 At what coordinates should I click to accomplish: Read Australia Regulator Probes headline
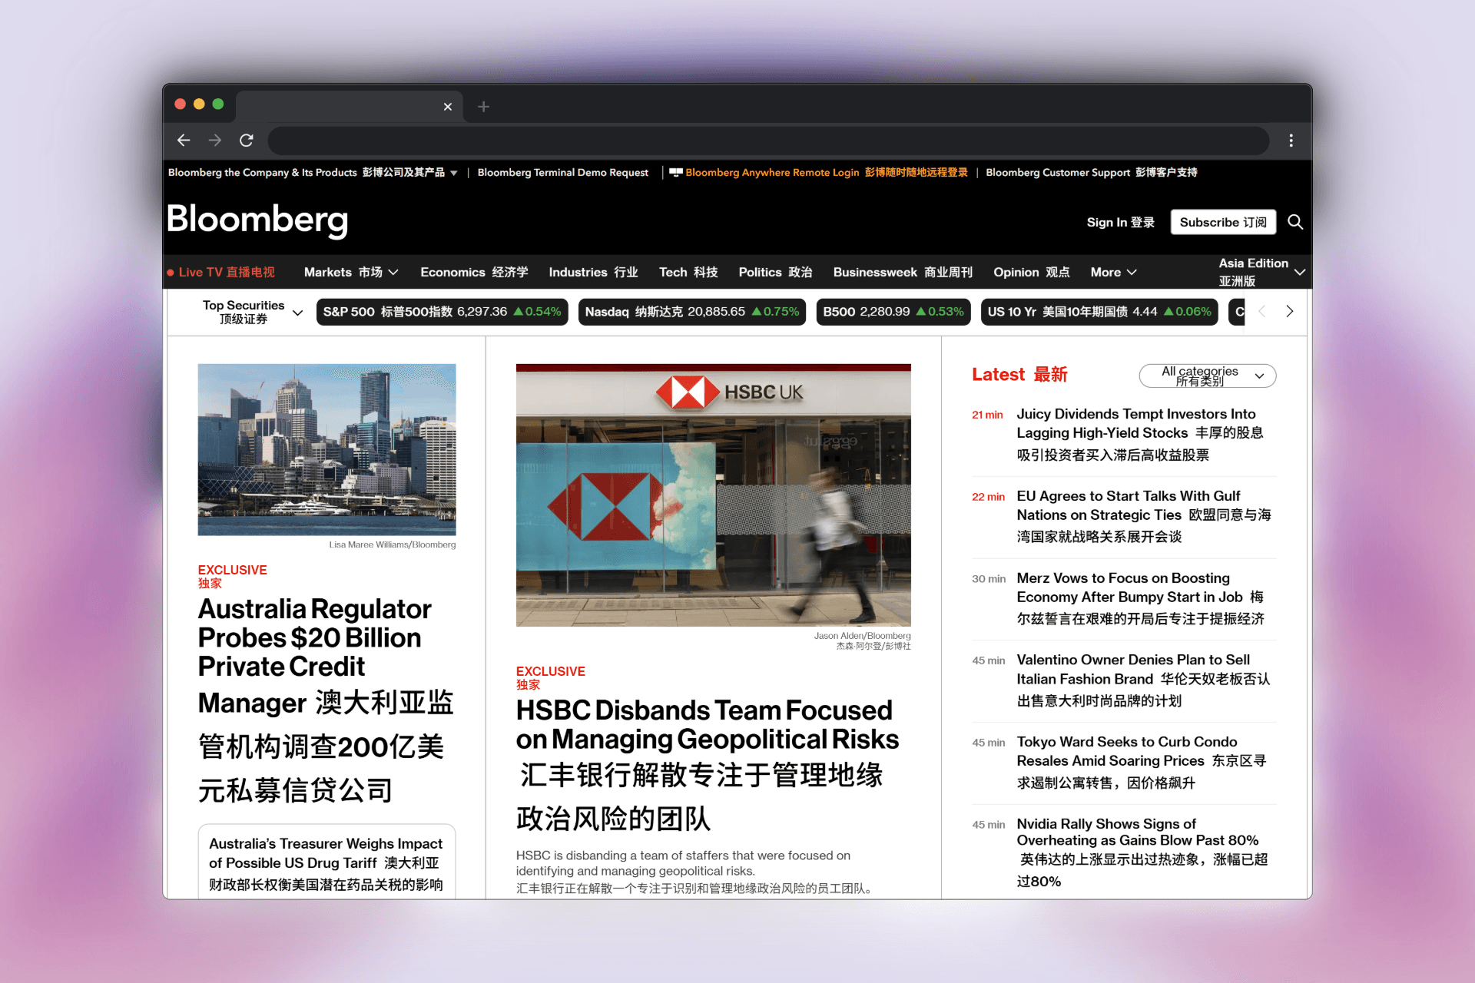coord(326,700)
